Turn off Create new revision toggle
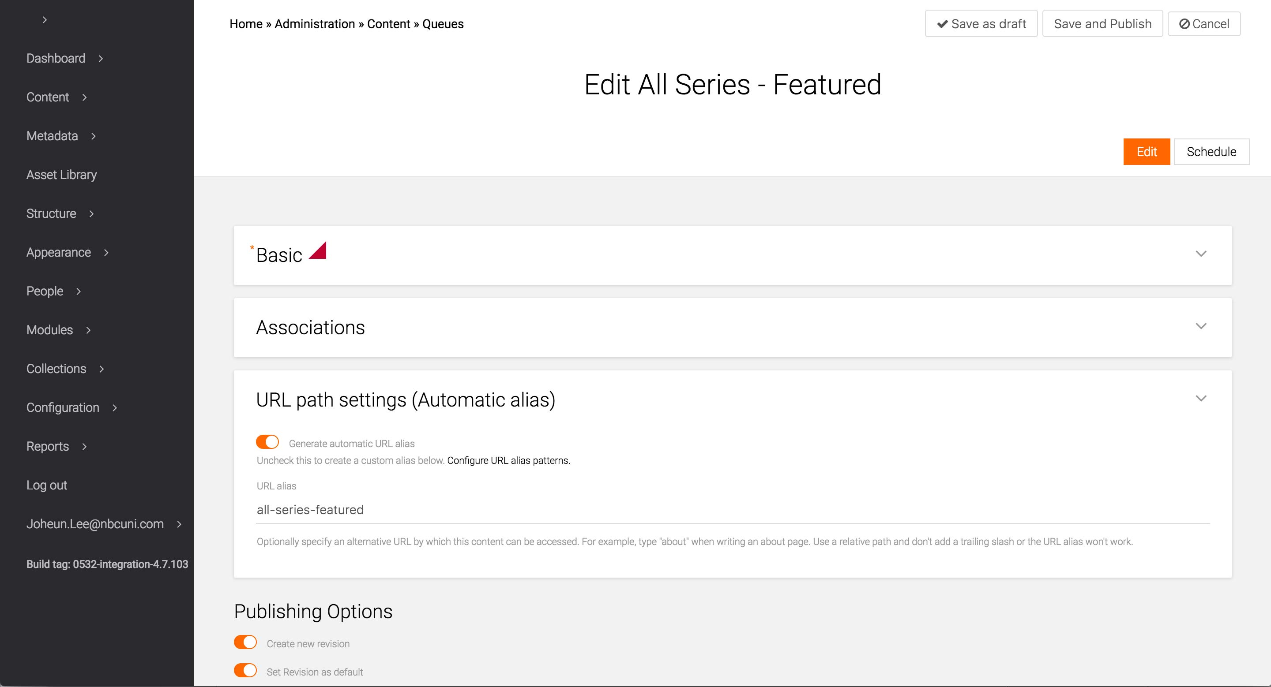The image size is (1271, 687). click(245, 642)
